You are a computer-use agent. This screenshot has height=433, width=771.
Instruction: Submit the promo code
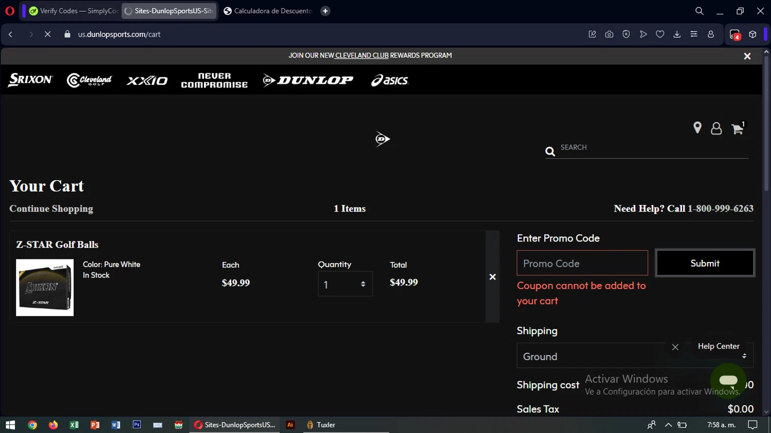705,263
